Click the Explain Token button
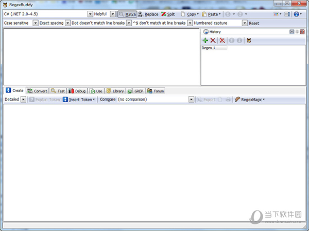 pos(44,100)
